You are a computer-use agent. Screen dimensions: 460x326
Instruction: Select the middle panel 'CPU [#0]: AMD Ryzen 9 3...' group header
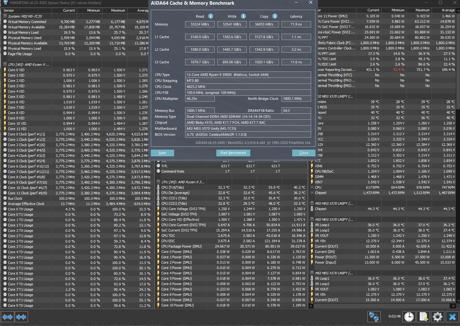183,182
